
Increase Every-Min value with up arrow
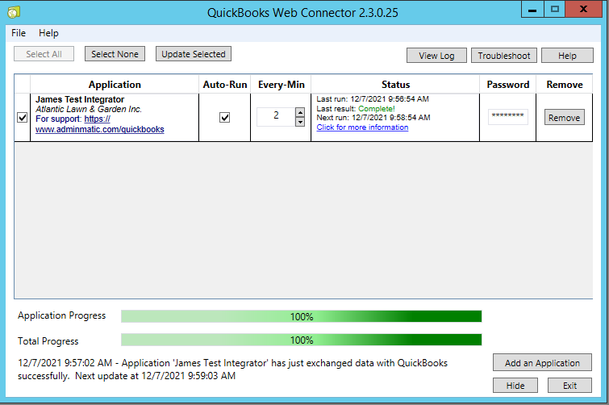pyautogui.click(x=300, y=112)
